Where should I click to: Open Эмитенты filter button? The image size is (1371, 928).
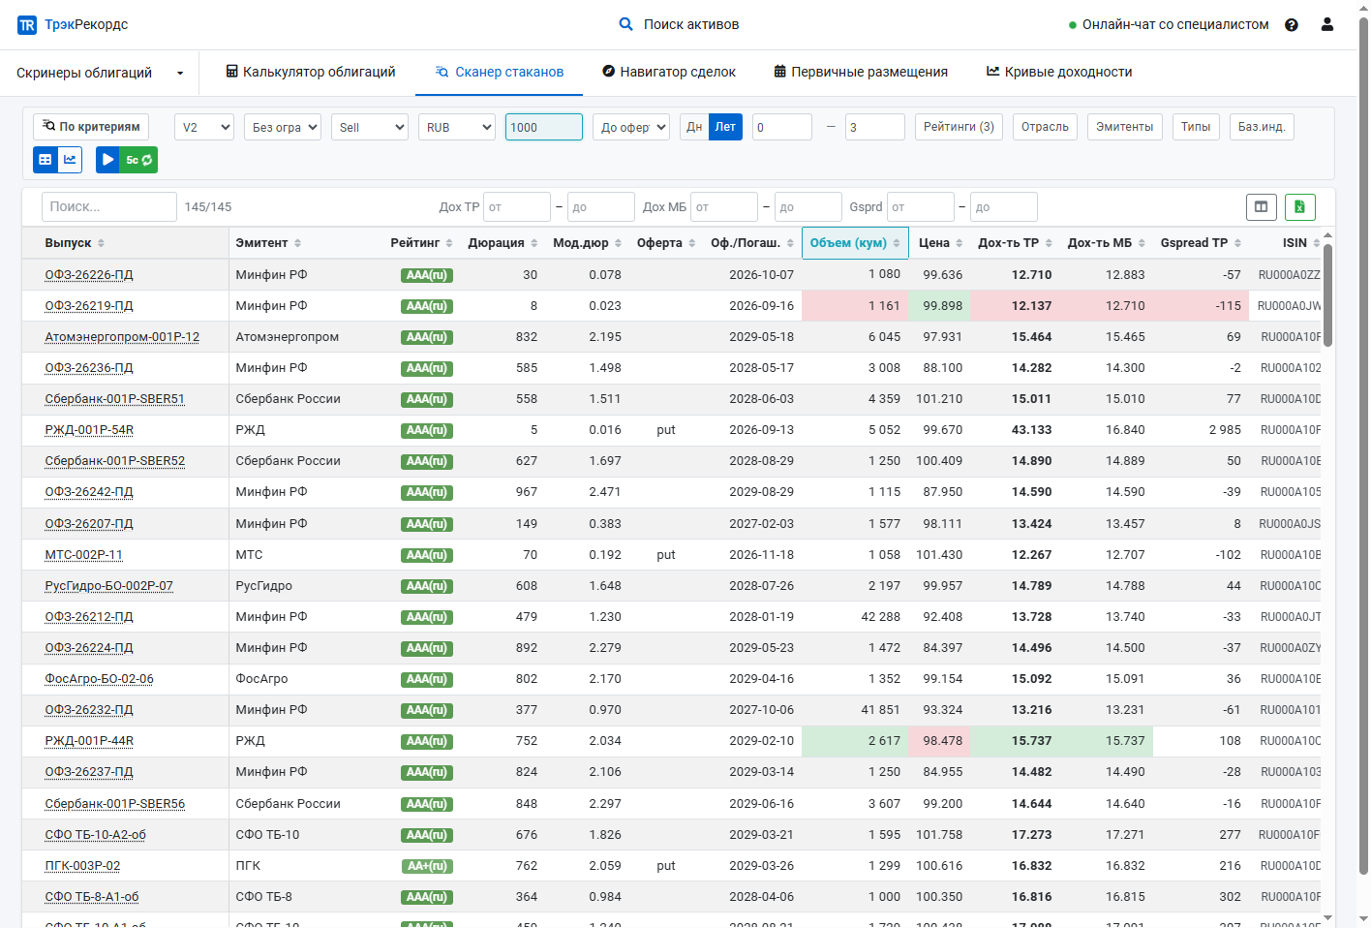pyautogui.click(x=1124, y=127)
